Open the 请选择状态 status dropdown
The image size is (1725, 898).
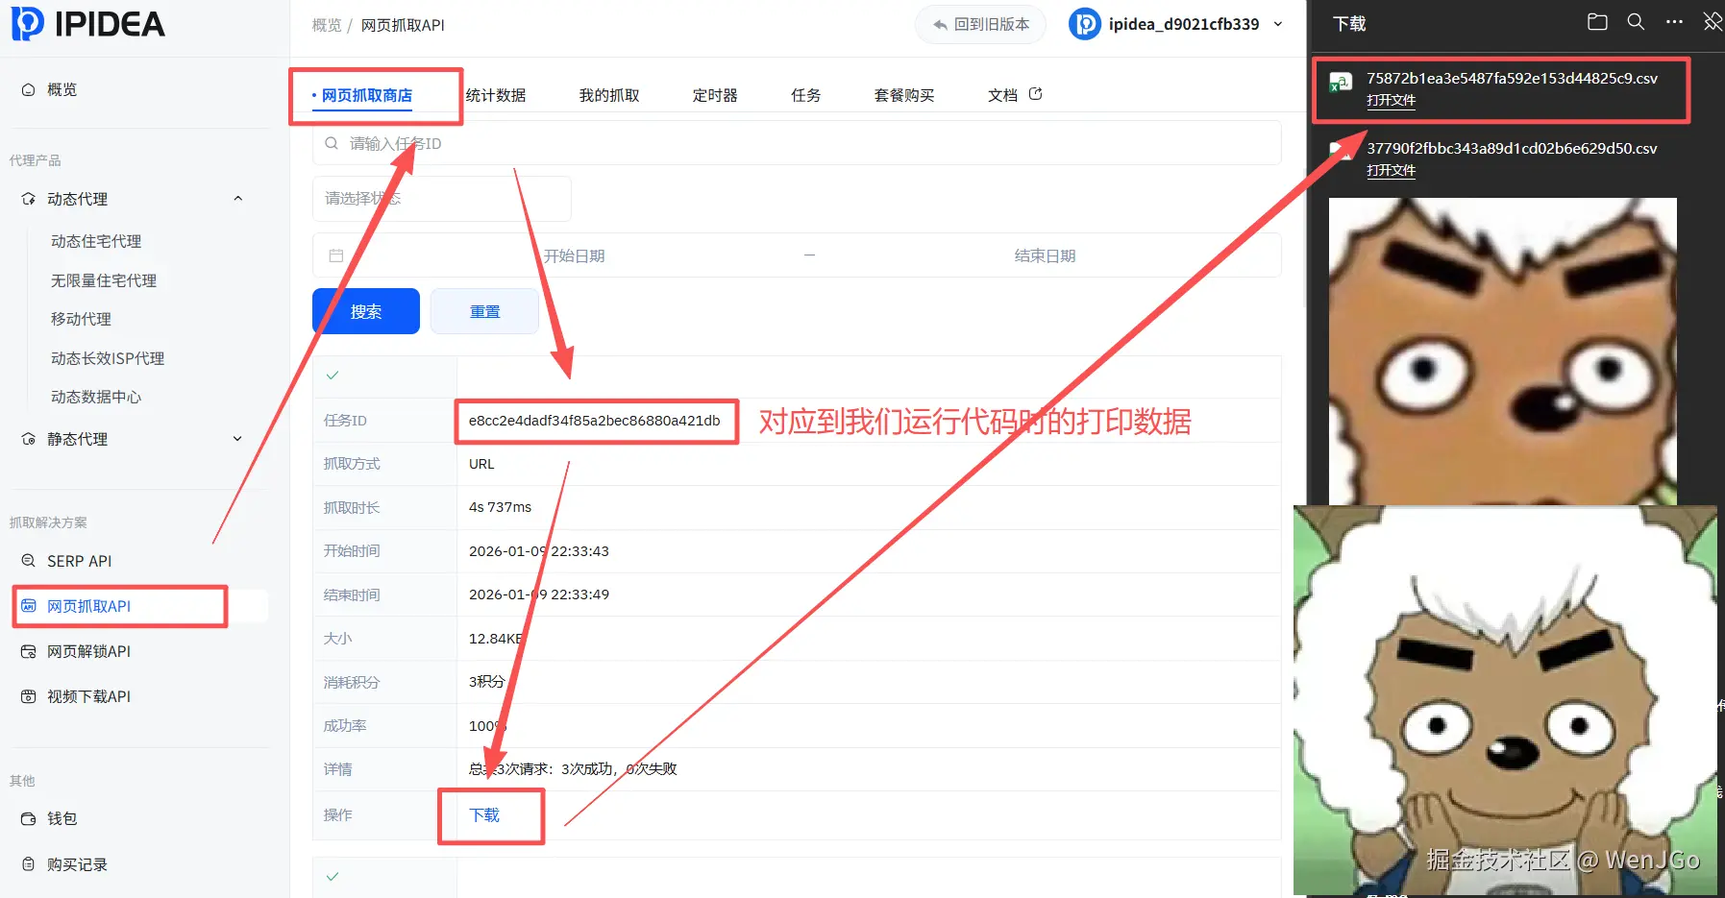tap(441, 199)
